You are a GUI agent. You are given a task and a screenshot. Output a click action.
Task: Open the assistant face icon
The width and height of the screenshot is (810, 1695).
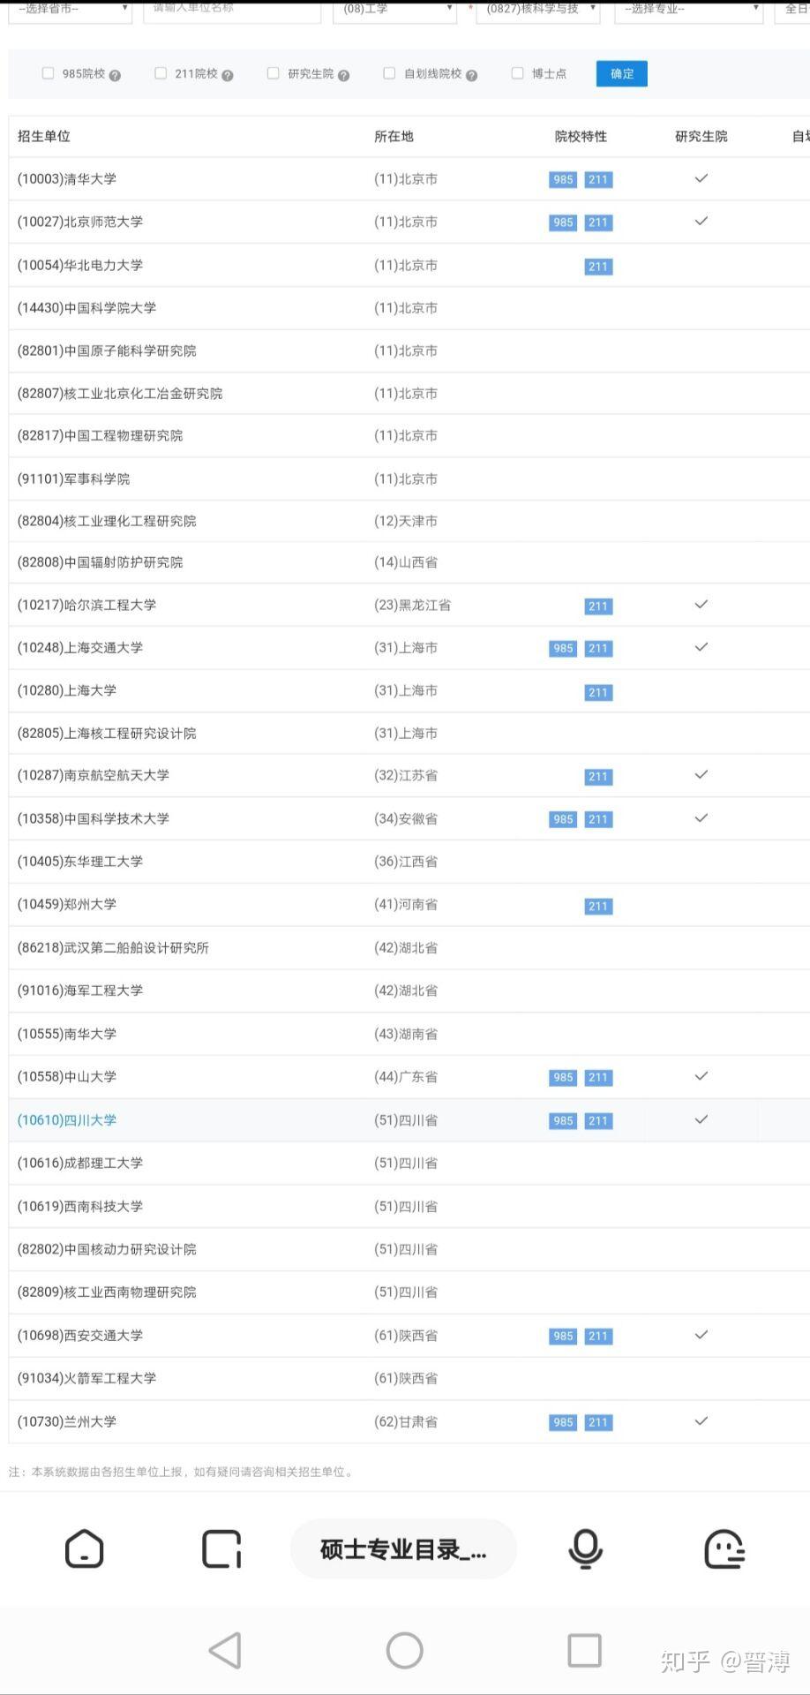click(724, 1549)
